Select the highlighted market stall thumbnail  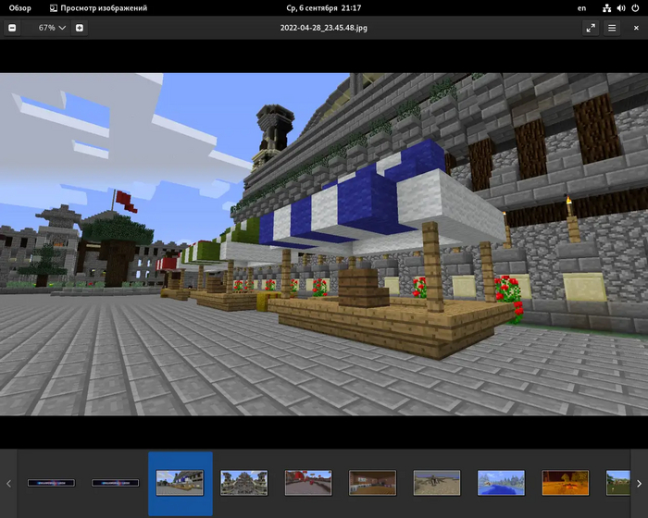tap(180, 483)
